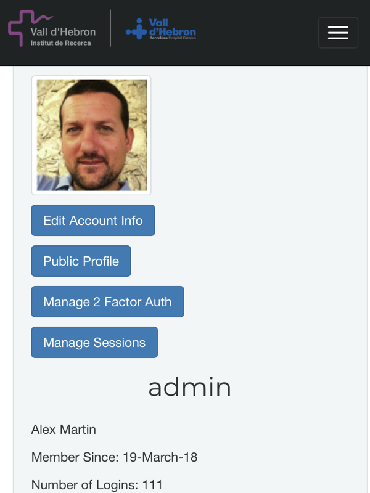Click the blue Vall d'Hebron Hospital Campus logo
370x493 pixels.
[161, 29]
